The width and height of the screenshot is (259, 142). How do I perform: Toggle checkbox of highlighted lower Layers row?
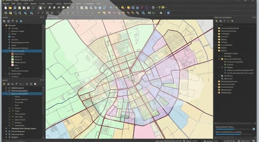9,94
